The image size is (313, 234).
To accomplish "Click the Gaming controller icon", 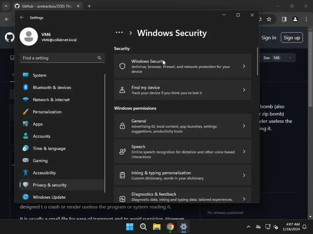I will point(26,160).
